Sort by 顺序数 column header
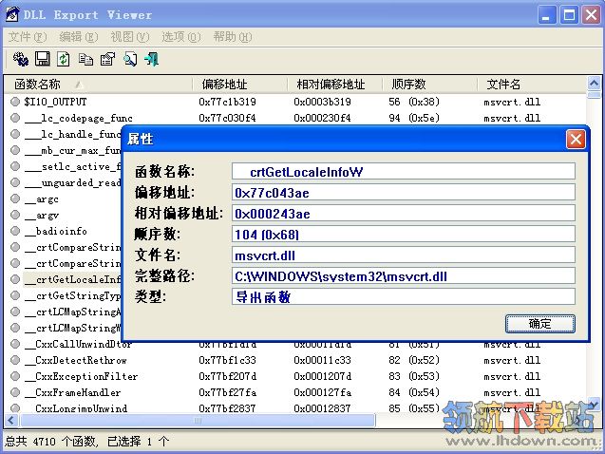 click(430, 85)
